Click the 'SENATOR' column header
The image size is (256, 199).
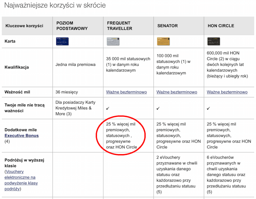167,26
